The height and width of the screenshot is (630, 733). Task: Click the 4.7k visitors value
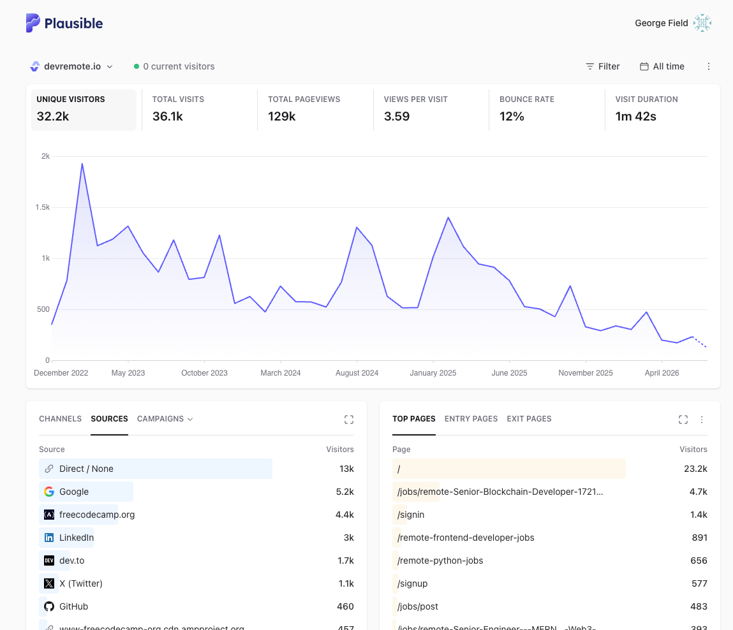[699, 492]
